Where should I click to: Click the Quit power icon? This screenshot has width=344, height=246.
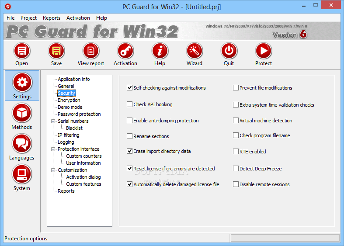(229, 51)
